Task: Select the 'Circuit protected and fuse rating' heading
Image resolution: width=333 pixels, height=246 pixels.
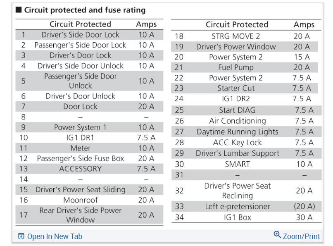Action: click(x=85, y=10)
